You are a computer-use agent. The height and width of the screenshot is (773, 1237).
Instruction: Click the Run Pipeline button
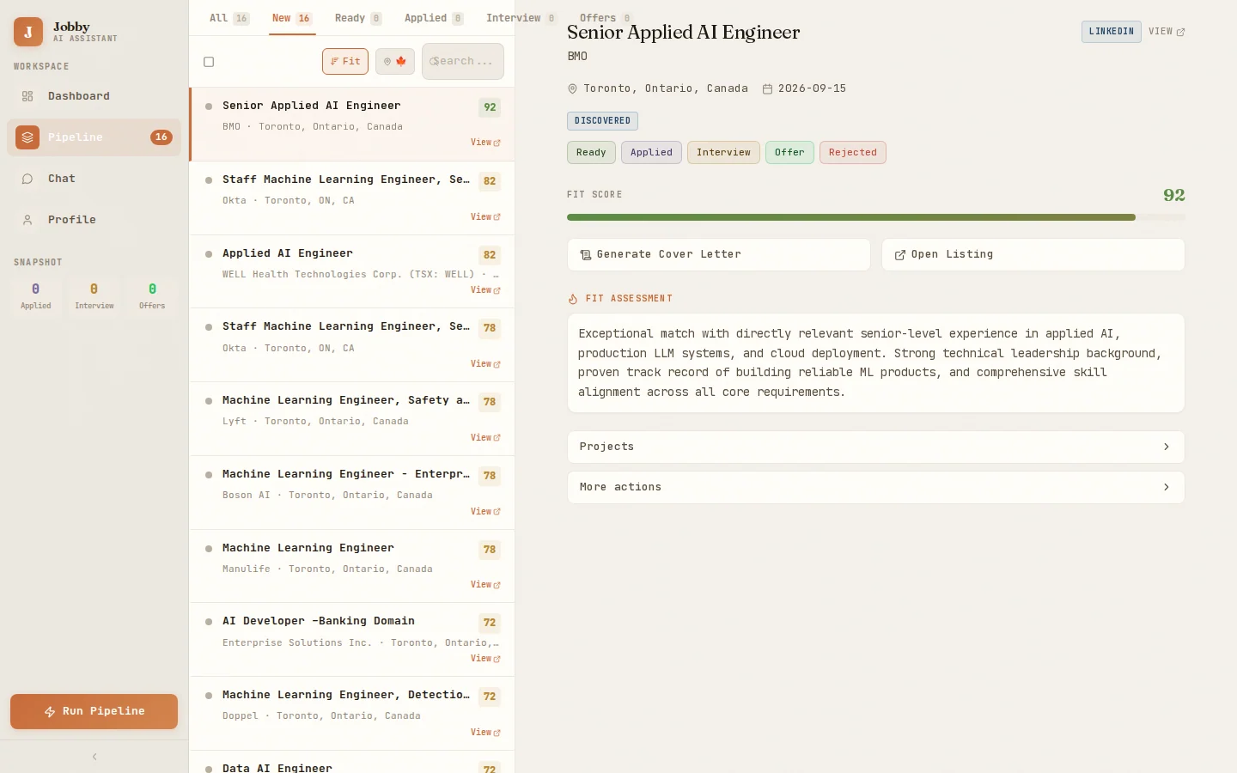tap(94, 712)
